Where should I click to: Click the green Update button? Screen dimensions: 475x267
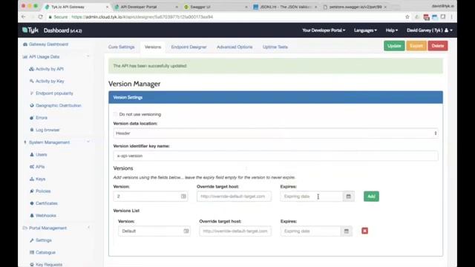pyautogui.click(x=394, y=46)
